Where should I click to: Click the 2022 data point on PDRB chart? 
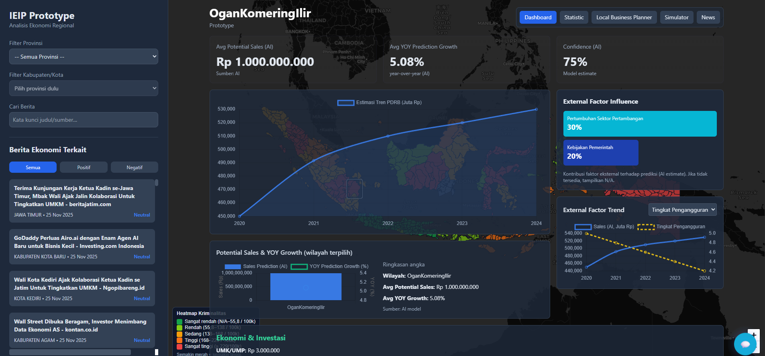point(388,136)
